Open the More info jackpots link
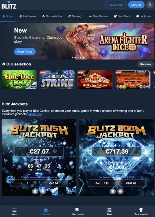The height and width of the screenshot is (217, 155). [35, 114]
